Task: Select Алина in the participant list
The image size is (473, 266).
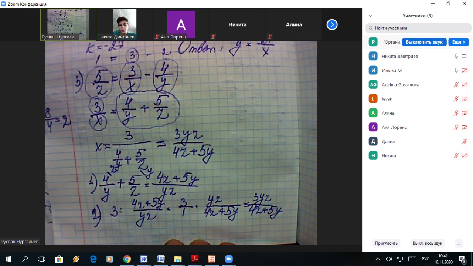Action: [x=388, y=113]
